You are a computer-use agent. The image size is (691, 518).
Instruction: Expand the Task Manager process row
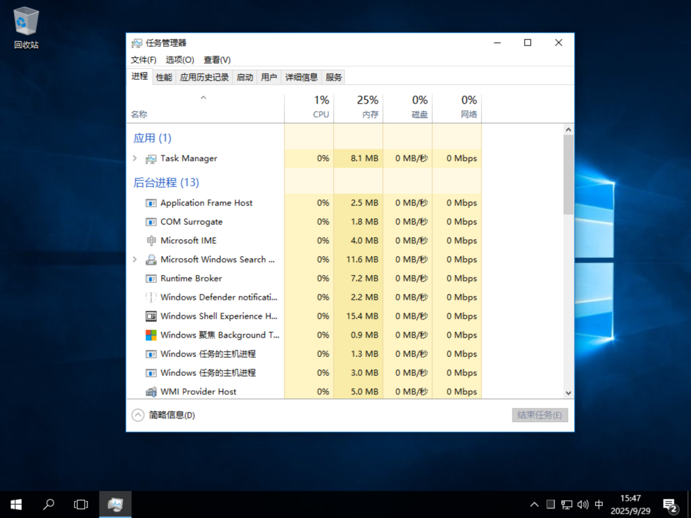pyautogui.click(x=135, y=158)
